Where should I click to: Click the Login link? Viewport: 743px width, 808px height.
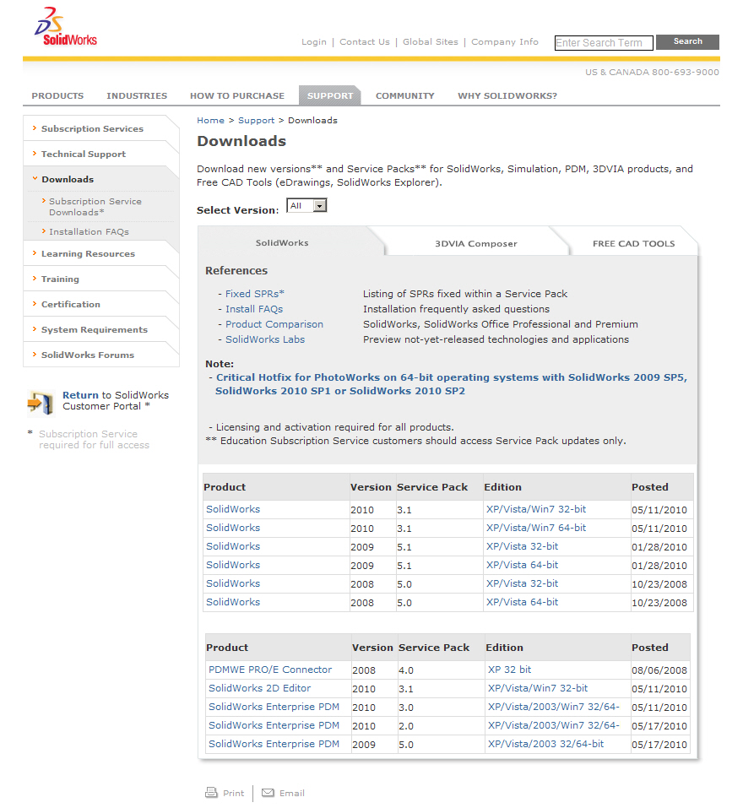[x=314, y=41]
